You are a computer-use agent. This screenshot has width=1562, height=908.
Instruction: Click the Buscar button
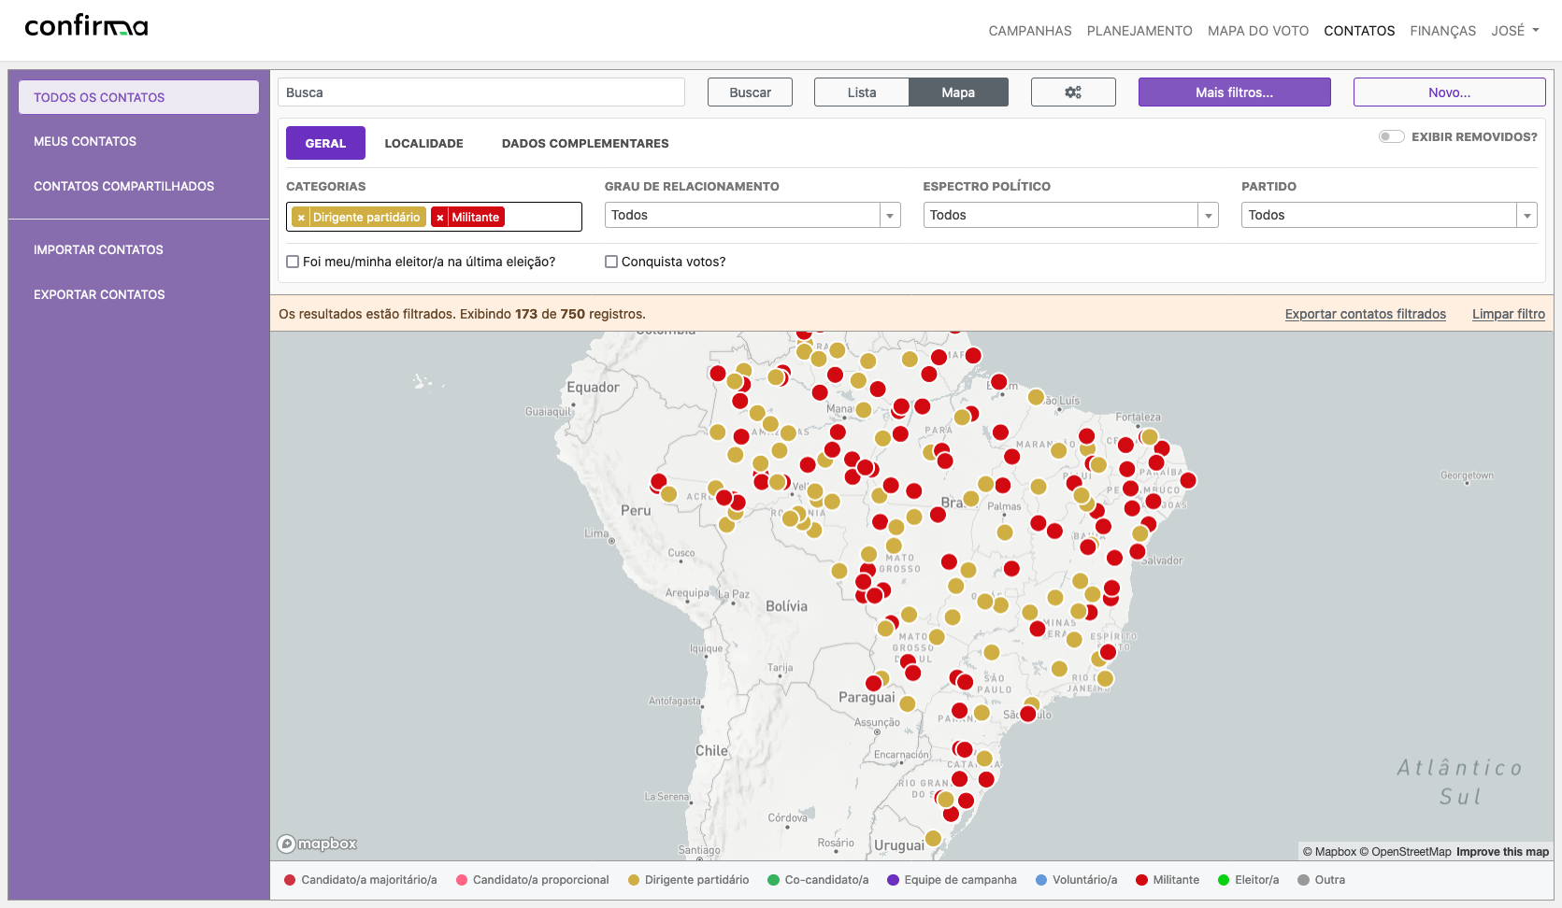(750, 92)
